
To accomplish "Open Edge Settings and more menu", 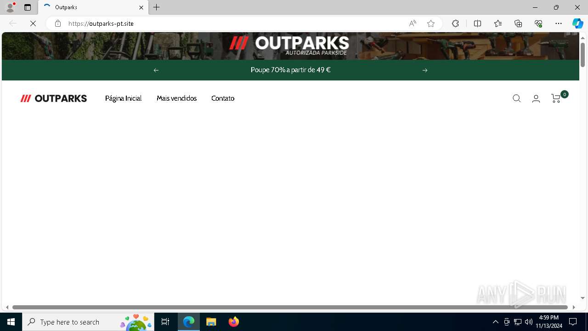I will [559, 23].
